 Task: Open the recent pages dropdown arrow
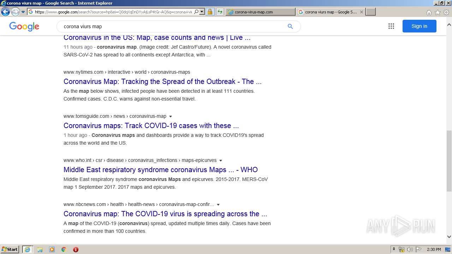(x=23, y=12)
